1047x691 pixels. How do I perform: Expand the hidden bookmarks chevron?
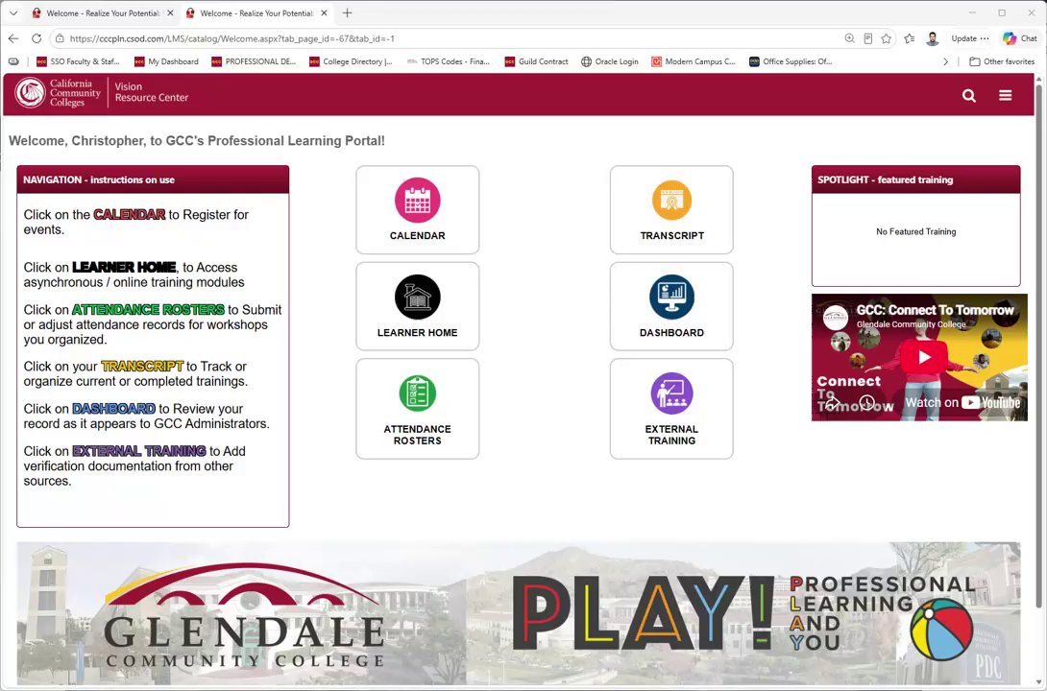point(945,61)
